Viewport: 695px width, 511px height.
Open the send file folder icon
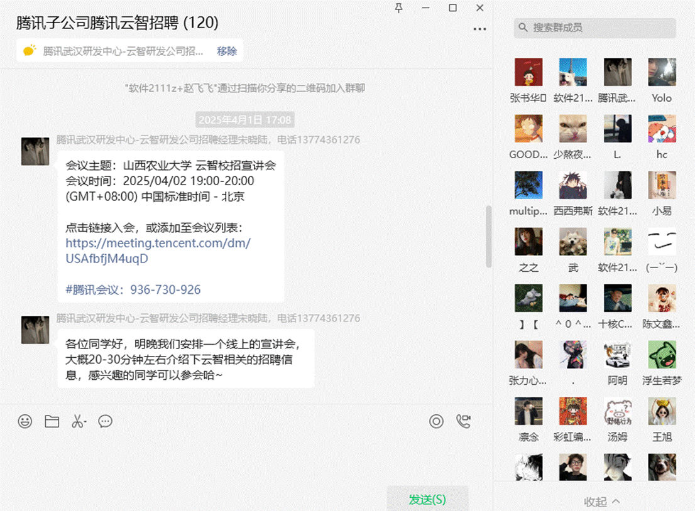pyautogui.click(x=52, y=421)
